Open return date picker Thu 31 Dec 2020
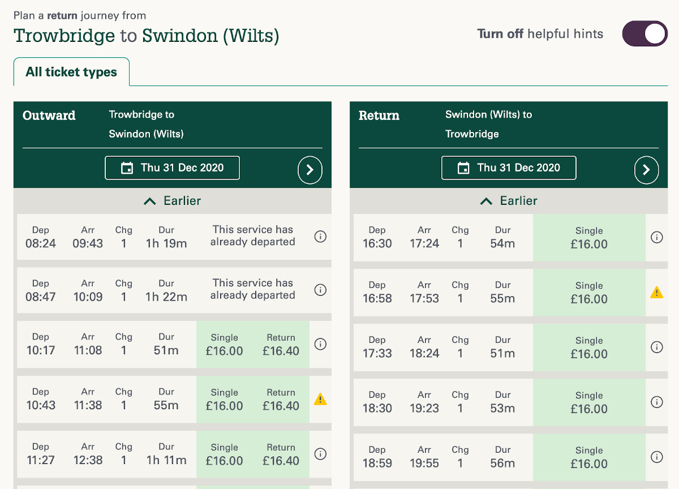This screenshot has height=489, width=679. click(x=509, y=168)
